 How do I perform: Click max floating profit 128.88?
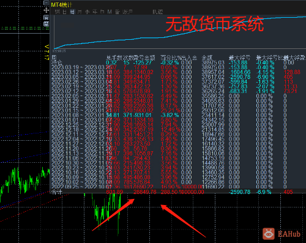pos(292,72)
